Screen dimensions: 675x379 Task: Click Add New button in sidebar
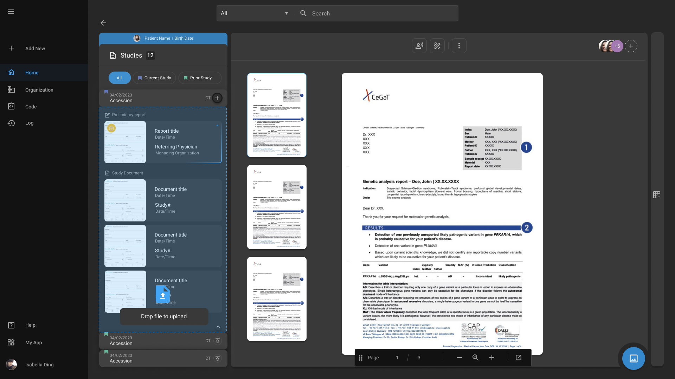point(35,48)
